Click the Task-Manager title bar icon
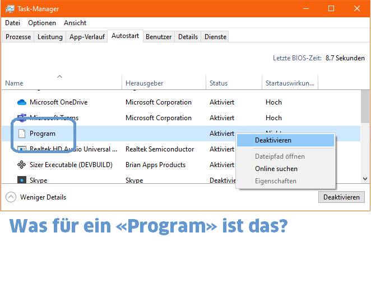The image size is (371, 299). pos(10,9)
